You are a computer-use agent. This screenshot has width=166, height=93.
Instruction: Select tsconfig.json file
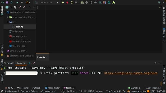point(19,46)
